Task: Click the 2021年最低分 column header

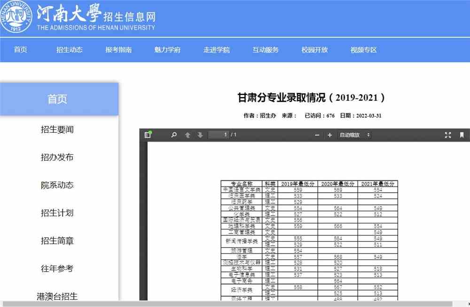Action: [x=378, y=184]
